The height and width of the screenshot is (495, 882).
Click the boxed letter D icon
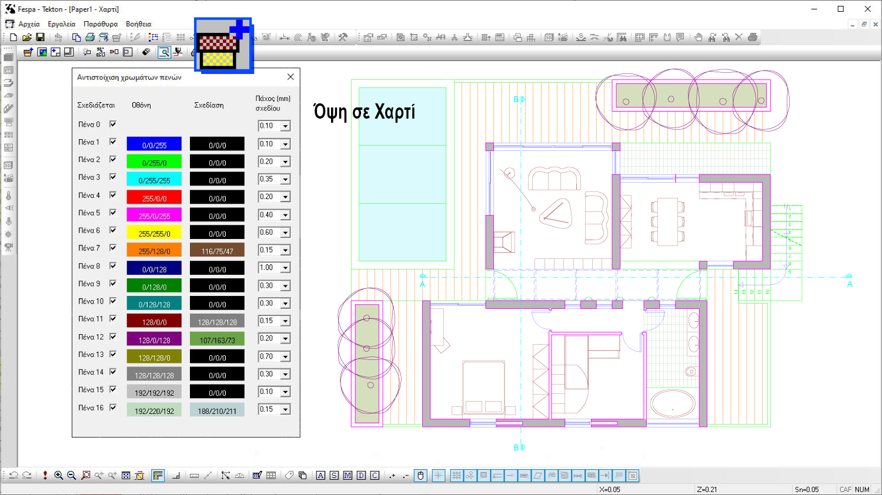point(361,476)
